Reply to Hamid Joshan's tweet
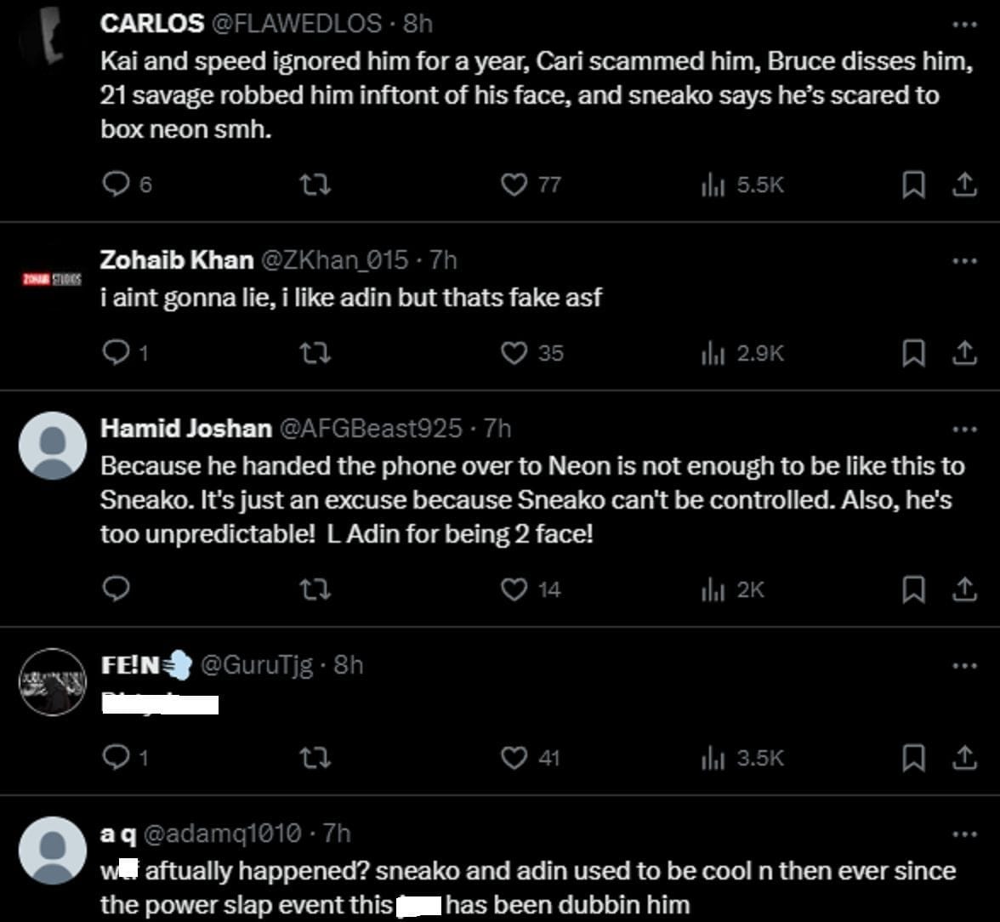The width and height of the screenshot is (1000, 922). [x=115, y=589]
